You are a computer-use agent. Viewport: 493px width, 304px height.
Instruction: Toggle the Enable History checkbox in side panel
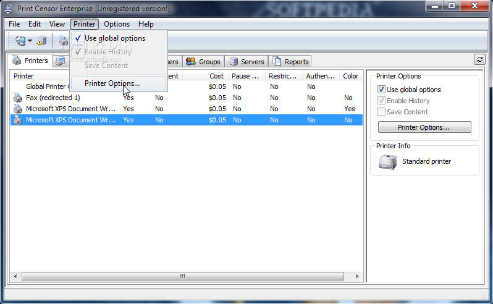click(381, 101)
